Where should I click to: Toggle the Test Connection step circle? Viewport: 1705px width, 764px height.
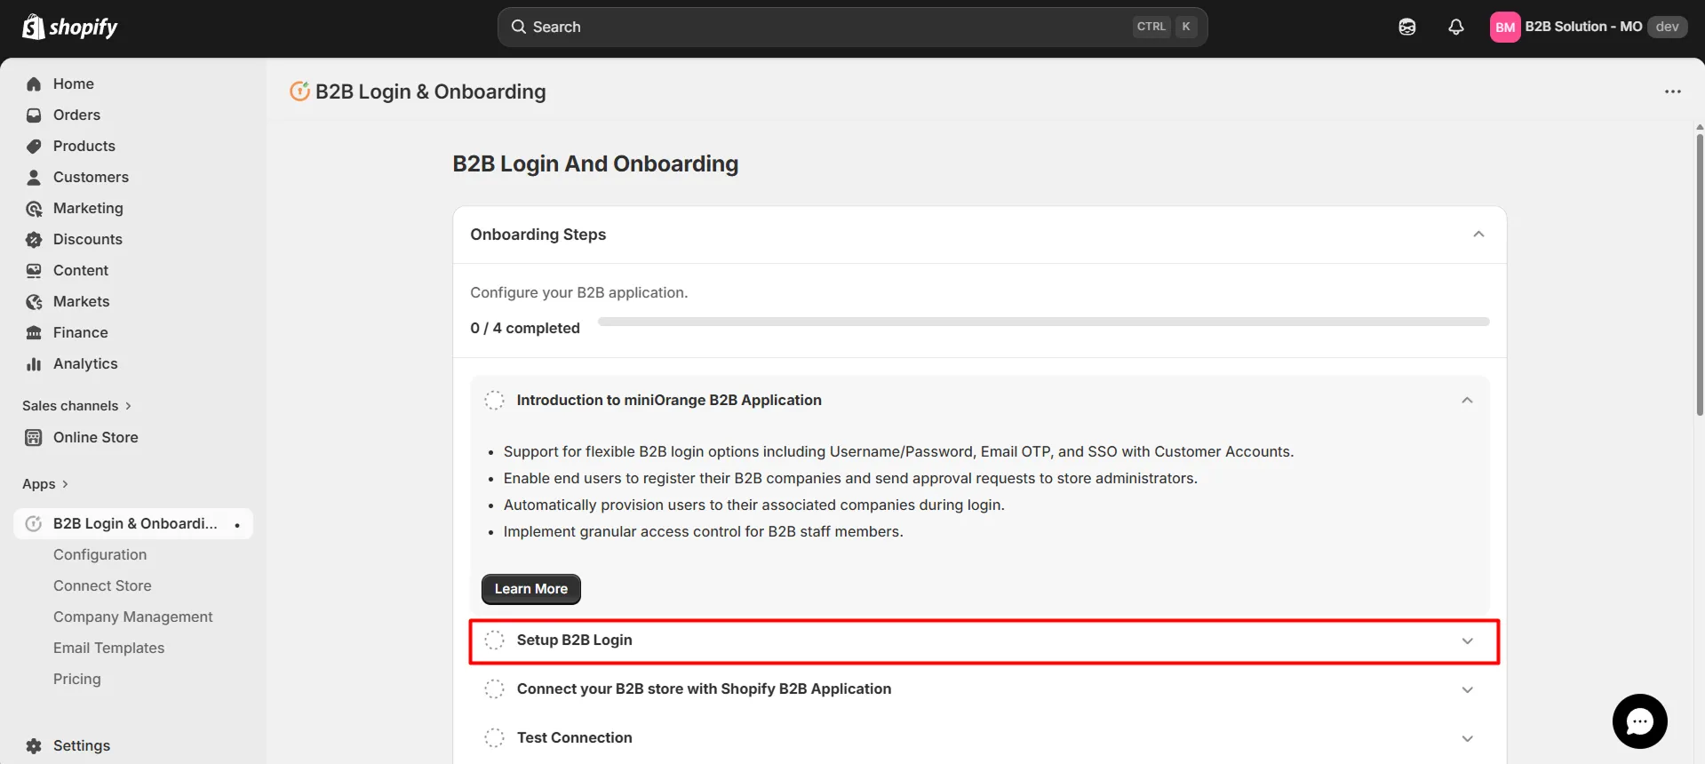(494, 737)
